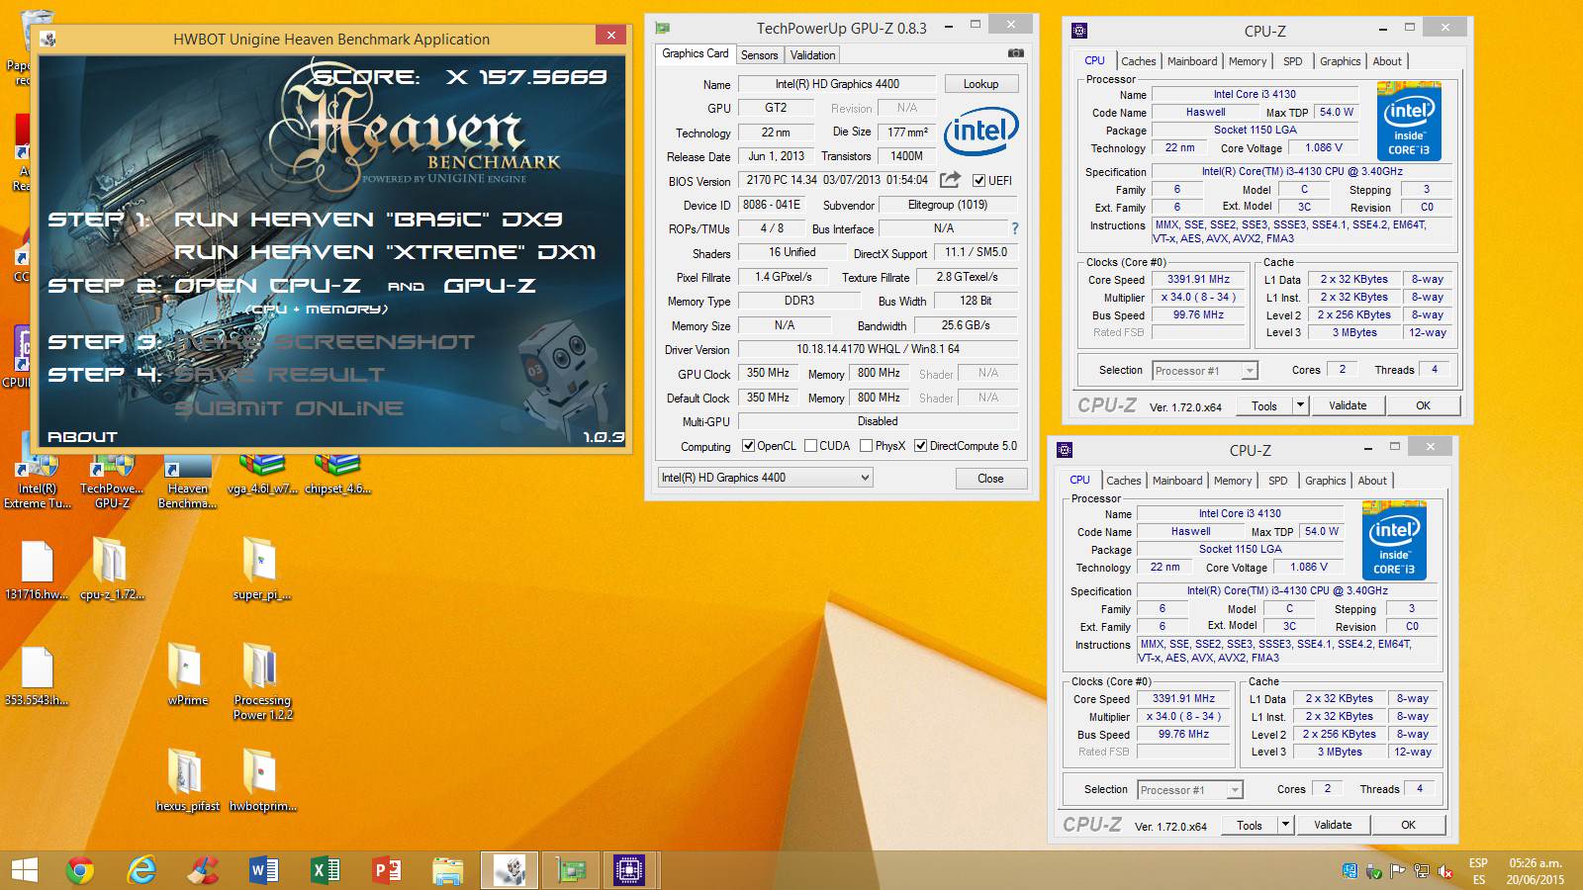Select the super_pi folder icon
This screenshot has width=1583, height=890.
click(261, 570)
